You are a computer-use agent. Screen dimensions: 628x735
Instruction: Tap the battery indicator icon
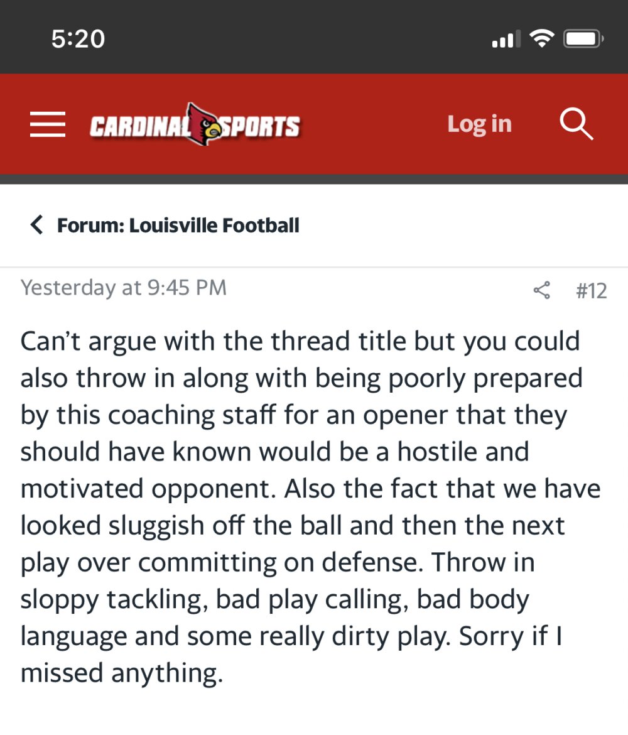(583, 40)
